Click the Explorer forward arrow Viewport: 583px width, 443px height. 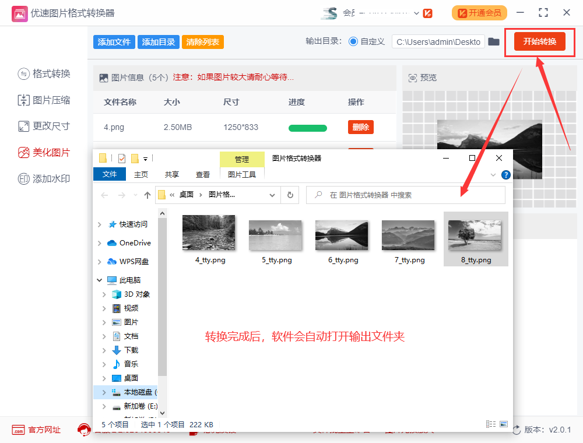tap(122, 195)
